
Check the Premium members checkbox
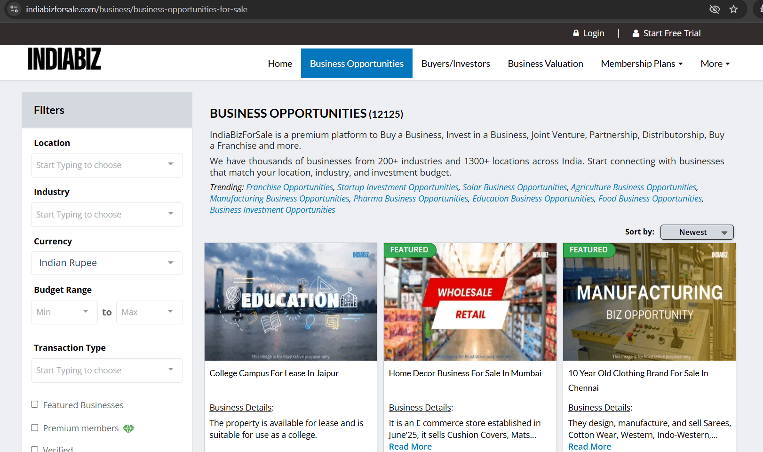tap(35, 428)
